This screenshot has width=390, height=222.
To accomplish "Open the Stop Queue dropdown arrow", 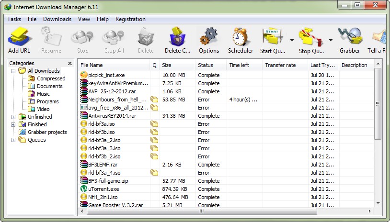I will tap(331, 40).
